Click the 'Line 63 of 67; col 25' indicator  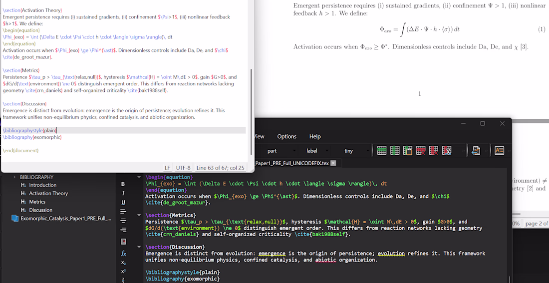(220, 168)
